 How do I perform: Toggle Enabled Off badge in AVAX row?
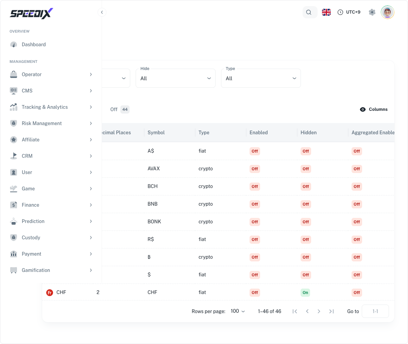[x=255, y=169]
